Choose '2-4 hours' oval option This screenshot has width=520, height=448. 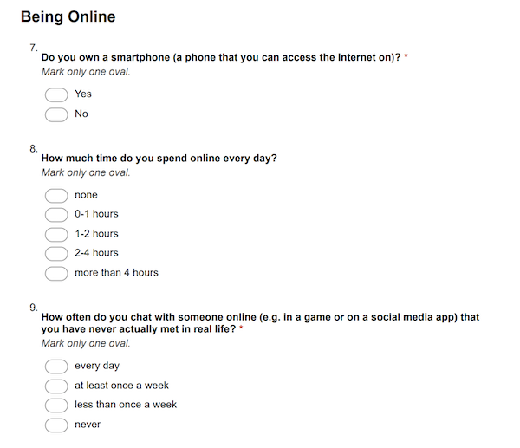coord(56,254)
